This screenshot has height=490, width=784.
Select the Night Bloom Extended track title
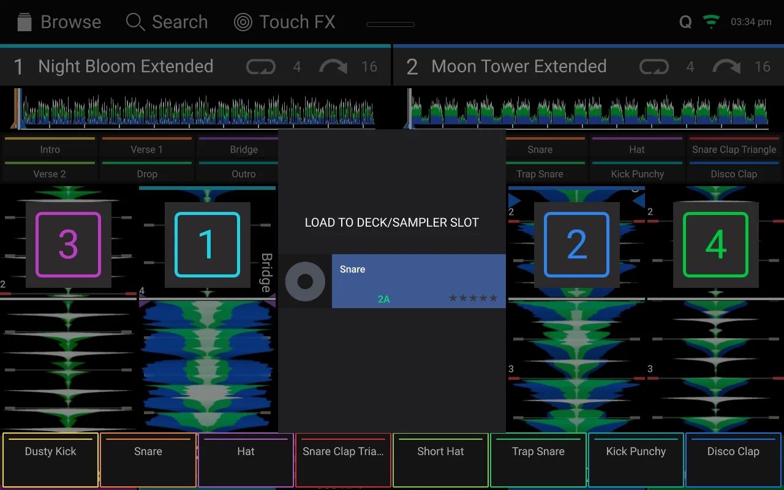126,66
